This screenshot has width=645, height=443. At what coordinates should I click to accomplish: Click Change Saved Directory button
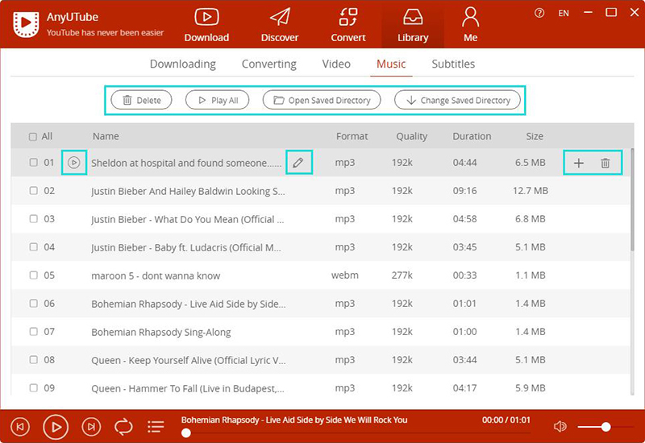(x=457, y=100)
